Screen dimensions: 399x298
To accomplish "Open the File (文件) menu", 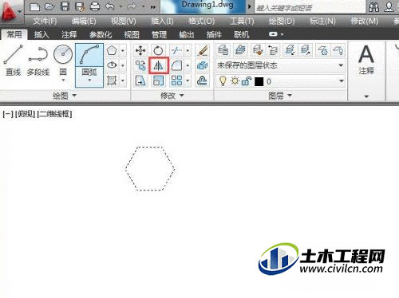I will 45,21.
